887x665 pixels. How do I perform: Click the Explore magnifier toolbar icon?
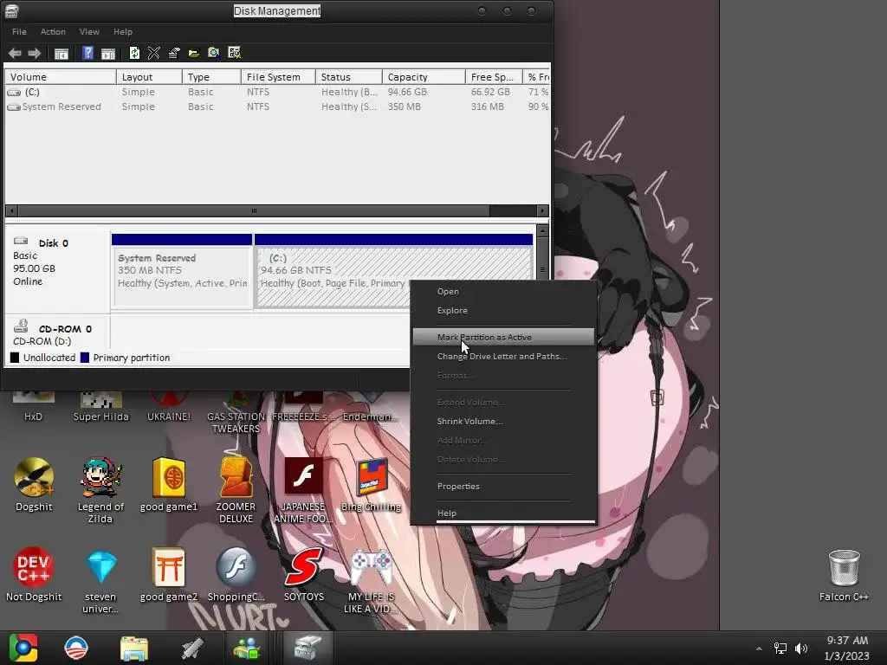click(x=214, y=53)
